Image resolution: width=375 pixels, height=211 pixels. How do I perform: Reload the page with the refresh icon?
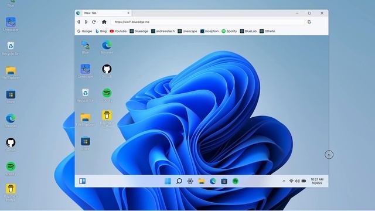94,22
